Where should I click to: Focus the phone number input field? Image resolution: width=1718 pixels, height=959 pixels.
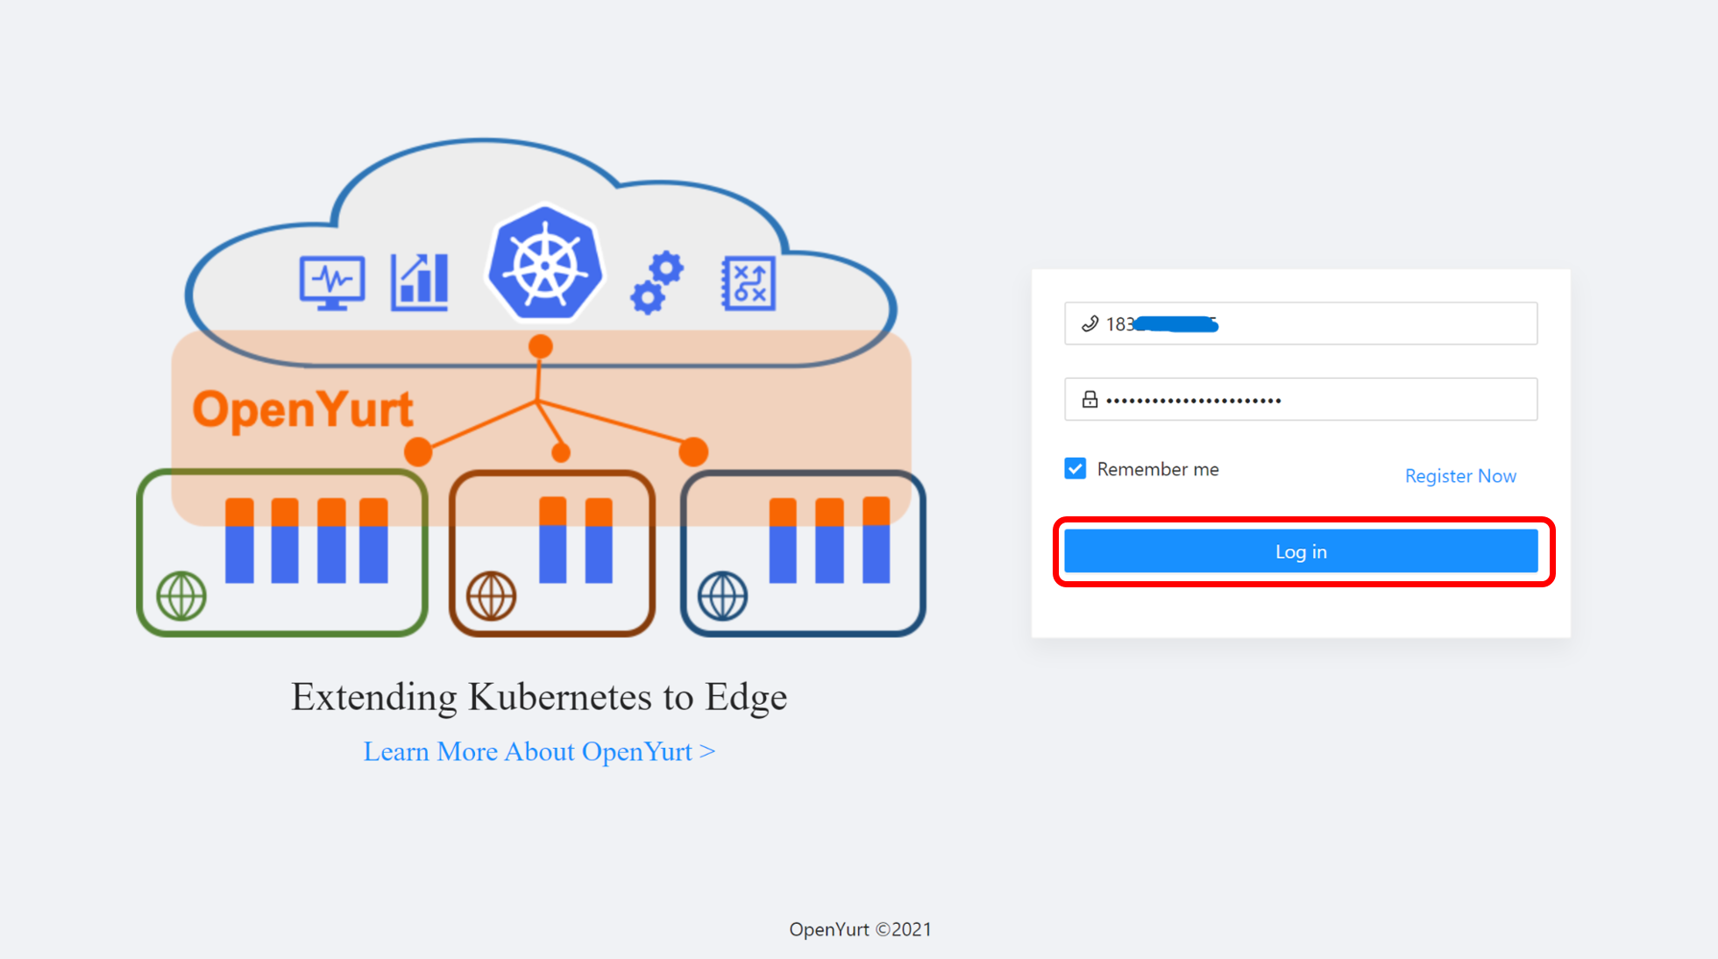1301,323
